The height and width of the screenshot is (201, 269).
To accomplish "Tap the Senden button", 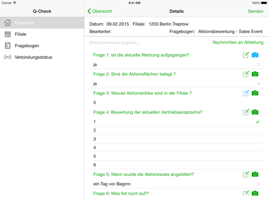I will (255, 11).
